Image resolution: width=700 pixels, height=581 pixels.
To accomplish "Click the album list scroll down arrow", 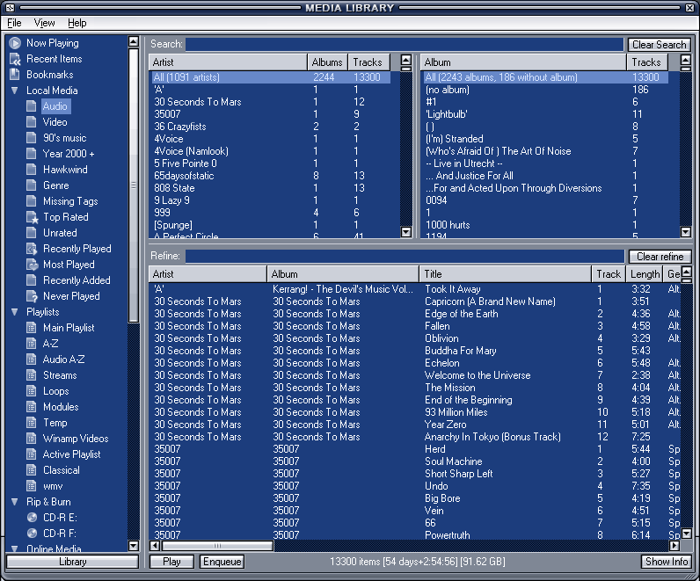I will [x=686, y=232].
